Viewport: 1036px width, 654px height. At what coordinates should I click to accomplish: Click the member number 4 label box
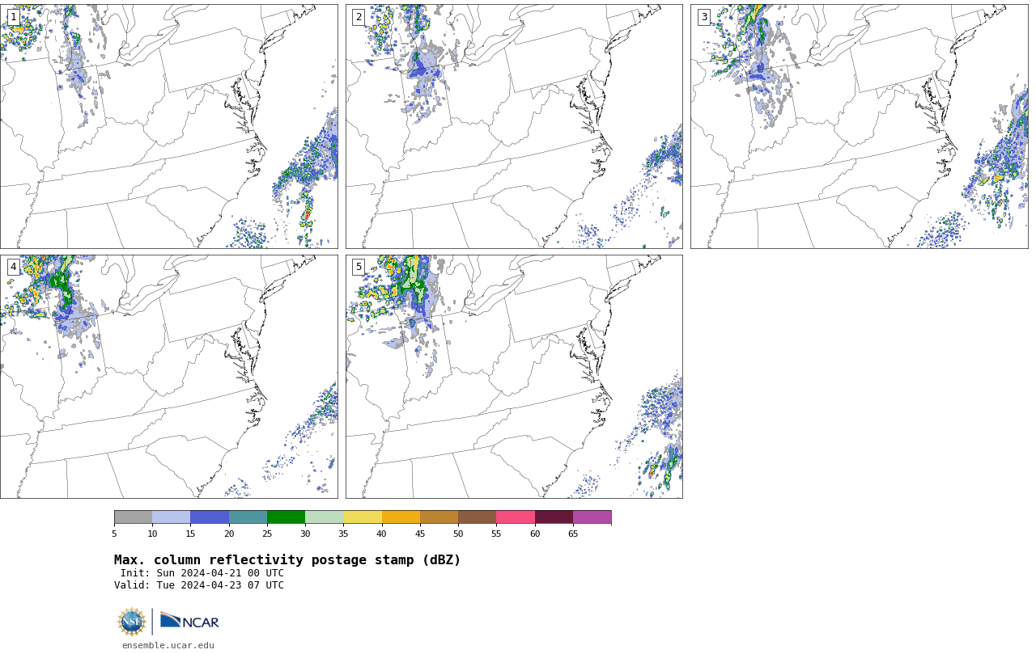(x=13, y=267)
